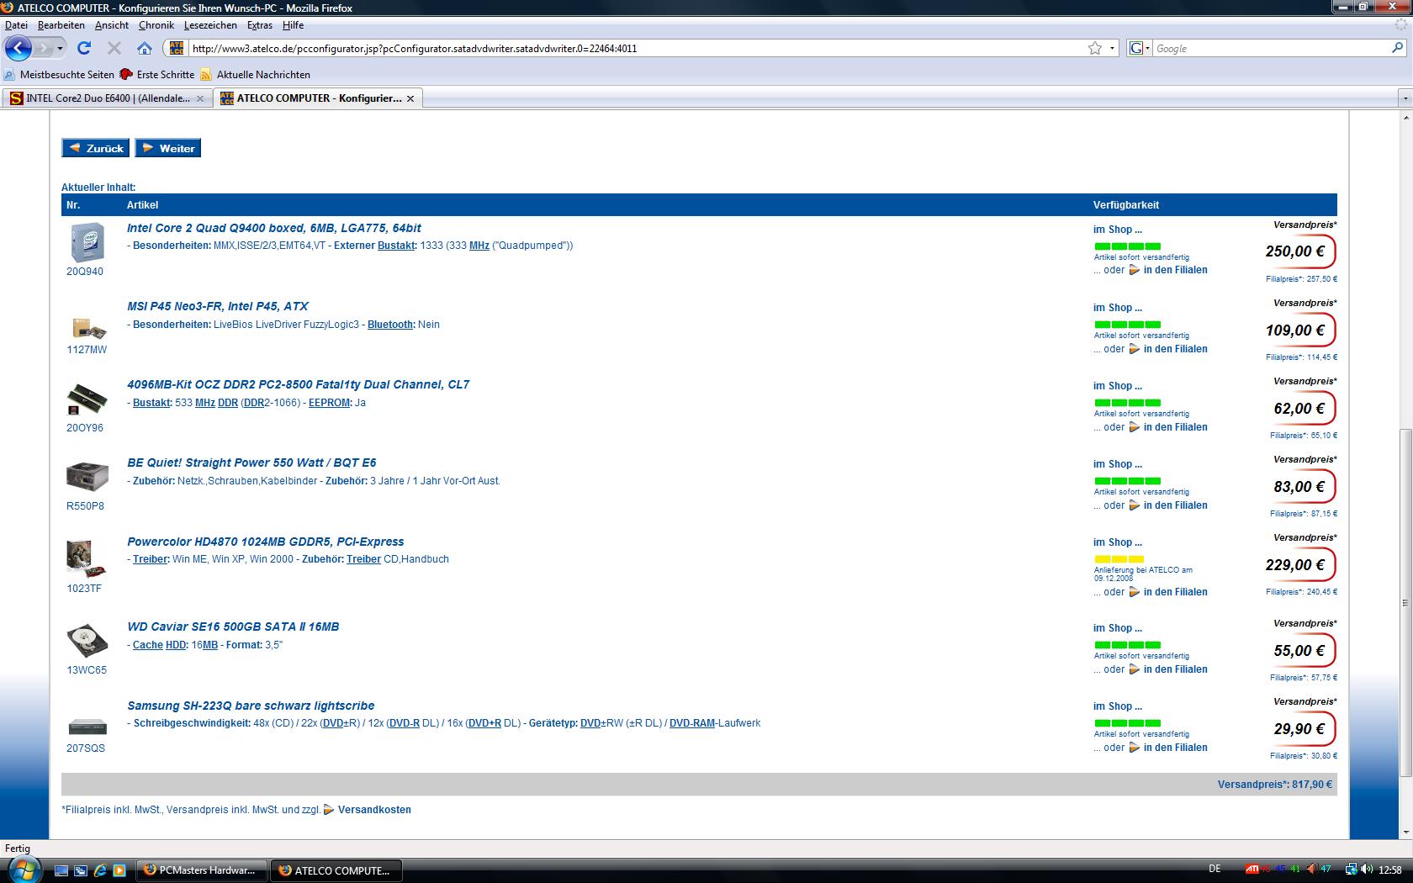This screenshot has width=1413, height=883.
Task: Click 'in den Filialen' for Intel Q9400
Action: coord(1175,270)
